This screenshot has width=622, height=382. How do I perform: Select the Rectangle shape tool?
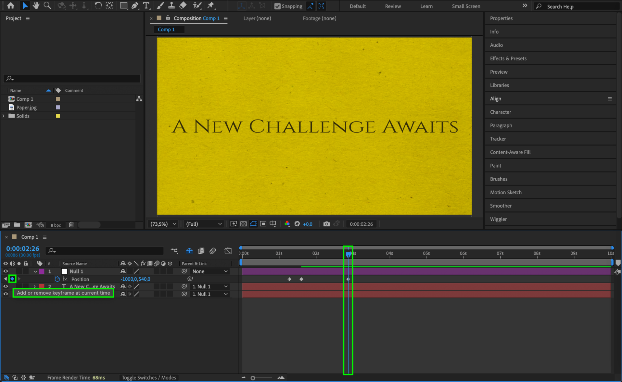[x=124, y=5]
